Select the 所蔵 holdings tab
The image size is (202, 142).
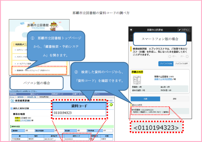point(145,99)
